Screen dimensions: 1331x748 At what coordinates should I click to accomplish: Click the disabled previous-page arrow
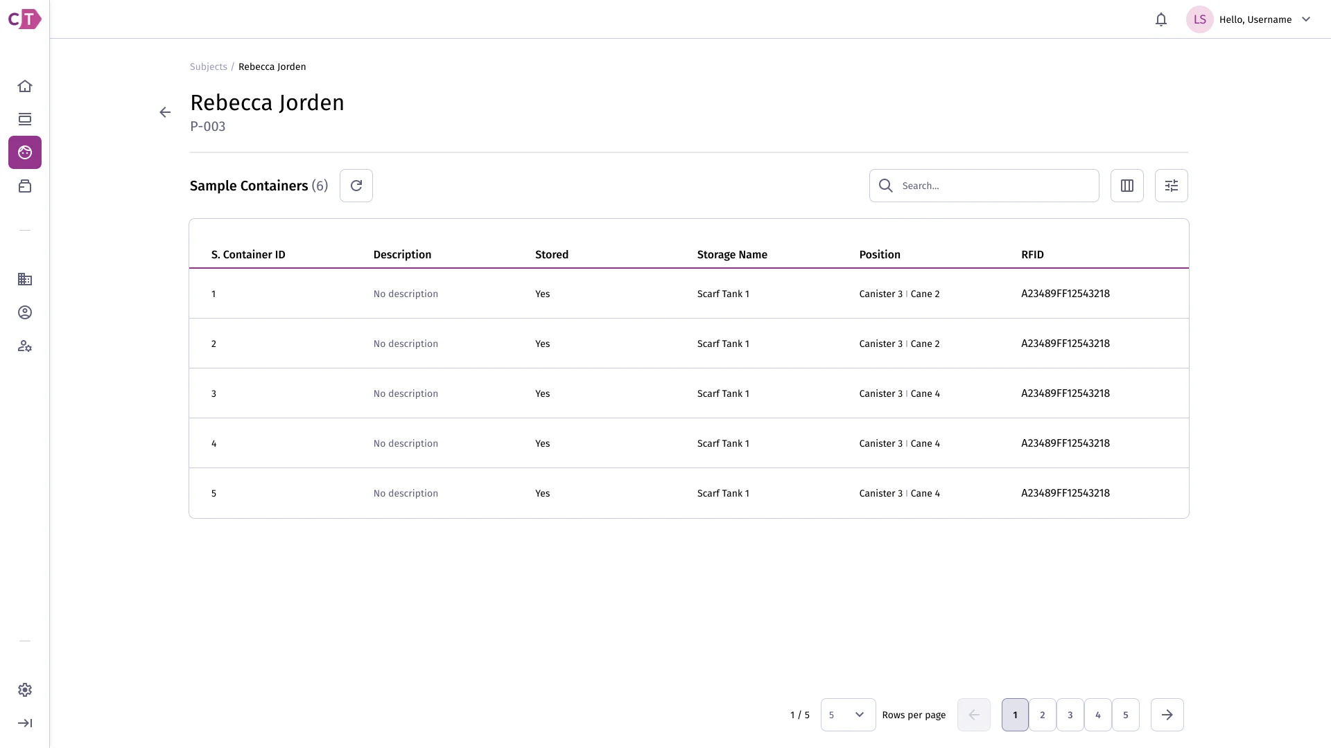(974, 715)
